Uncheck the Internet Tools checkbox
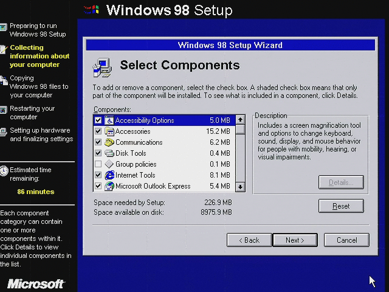The width and height of the screenshot is (389, 292). point(98,175)
